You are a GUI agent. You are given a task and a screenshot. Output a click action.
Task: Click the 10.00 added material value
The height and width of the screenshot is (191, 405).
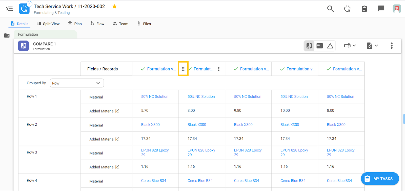pos(285,110)
